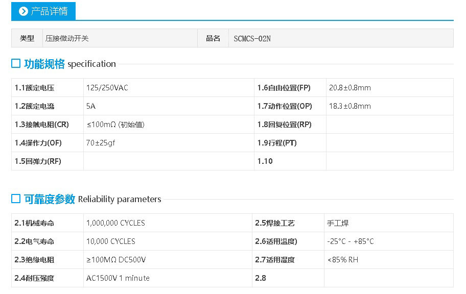Select the 125/250VAC rated voltage value
The height and width of the screenshot is (294, 466).
107,88
